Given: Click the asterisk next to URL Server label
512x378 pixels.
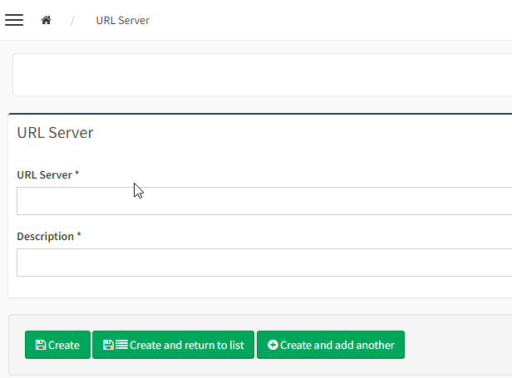Looking at the screenshot, I should pos(77,174).
